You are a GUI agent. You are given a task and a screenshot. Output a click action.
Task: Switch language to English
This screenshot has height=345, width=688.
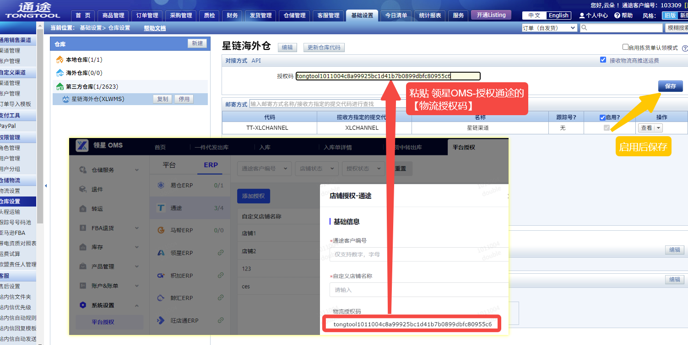[558, 16]
